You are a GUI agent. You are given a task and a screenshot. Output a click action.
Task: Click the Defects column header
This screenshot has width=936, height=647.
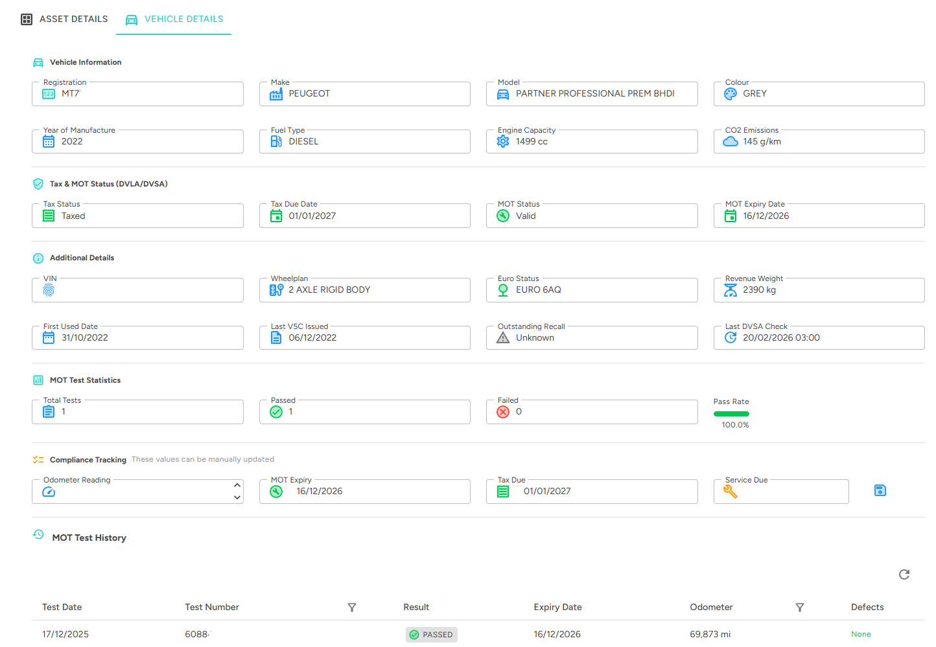tap(867, 607)
